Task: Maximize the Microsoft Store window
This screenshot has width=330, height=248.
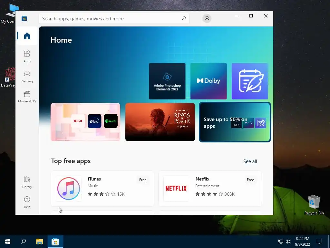Action: pyautogui.click(x=251, y=16)
